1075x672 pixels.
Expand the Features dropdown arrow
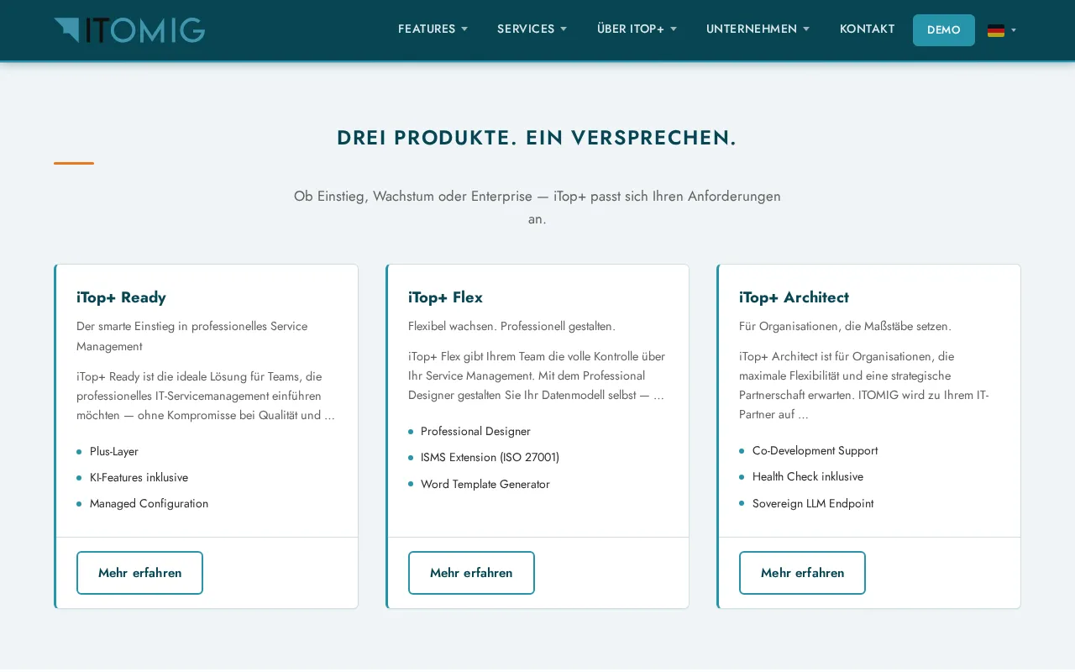(464, 29)
